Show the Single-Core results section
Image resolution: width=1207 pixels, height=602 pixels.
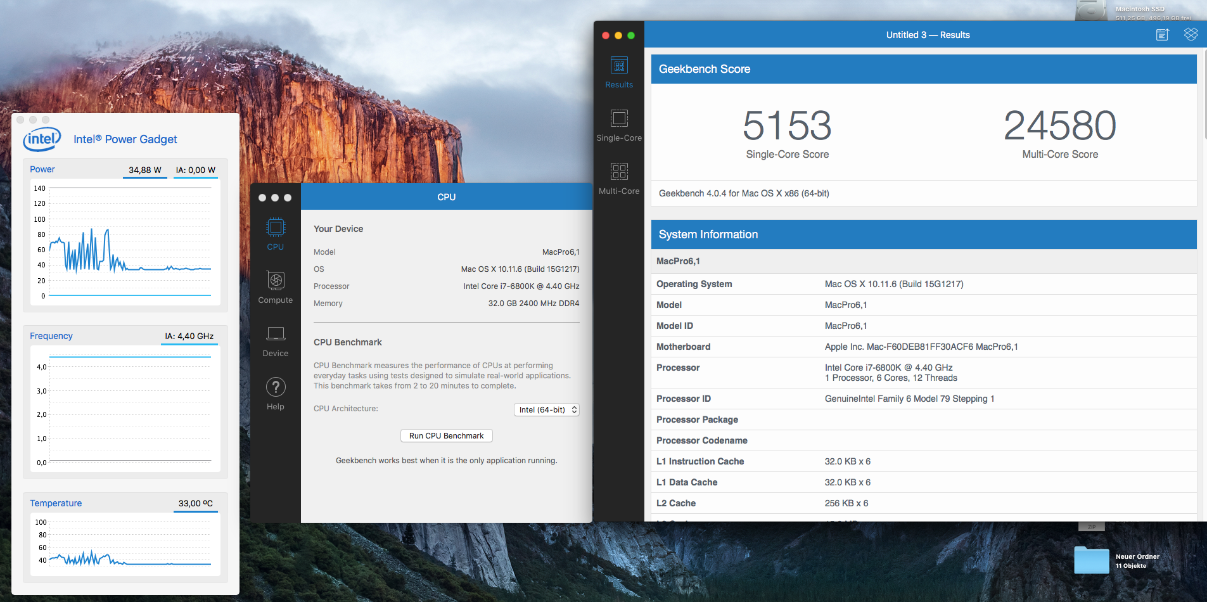(x=619, y=118)
